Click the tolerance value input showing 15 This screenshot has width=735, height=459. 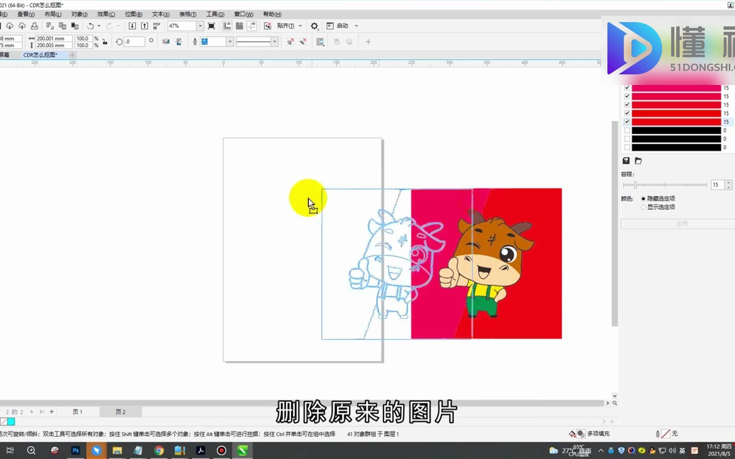pyautogui.click(x=717, y=185)
